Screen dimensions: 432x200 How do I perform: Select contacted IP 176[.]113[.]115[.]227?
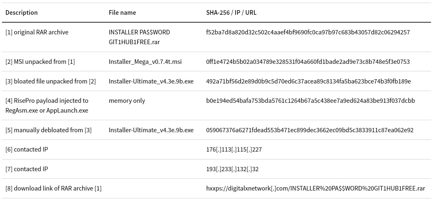(x=234, y=150)
